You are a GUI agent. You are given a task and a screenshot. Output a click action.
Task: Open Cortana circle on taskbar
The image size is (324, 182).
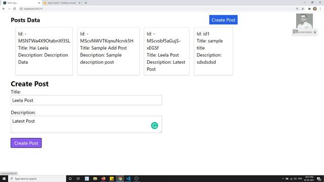70,178
